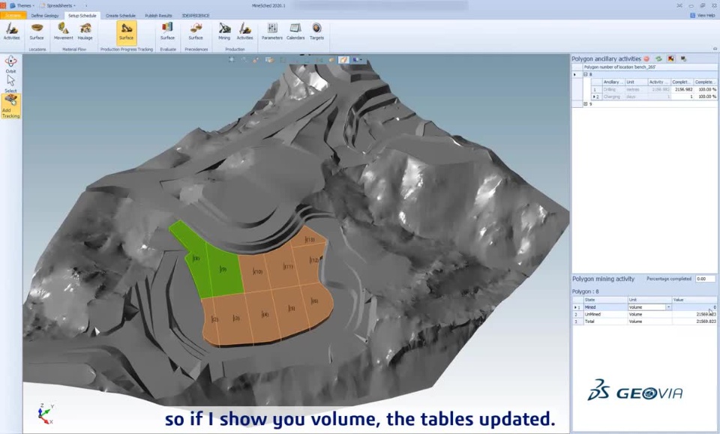Open the Targets settings
The width and height of the screenshot is (720, 434).
click(x=316, y=31)
